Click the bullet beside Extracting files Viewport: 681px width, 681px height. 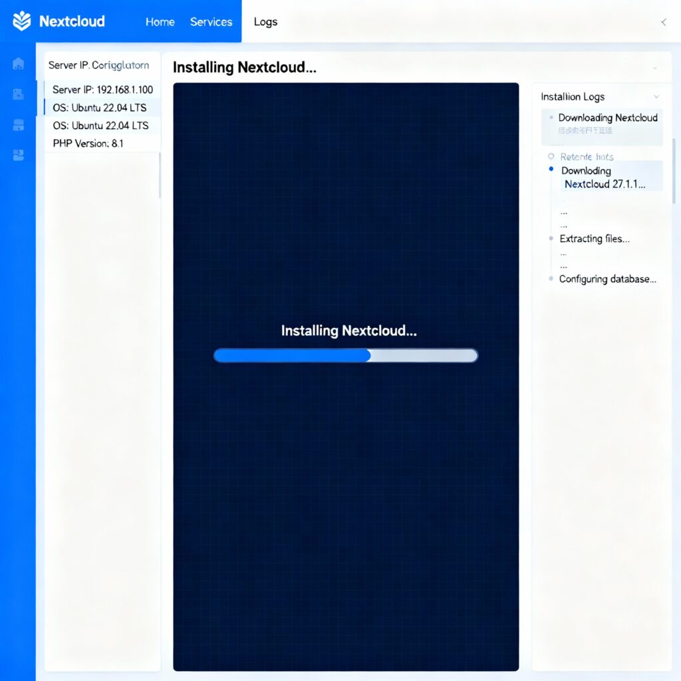pos(551,239)
